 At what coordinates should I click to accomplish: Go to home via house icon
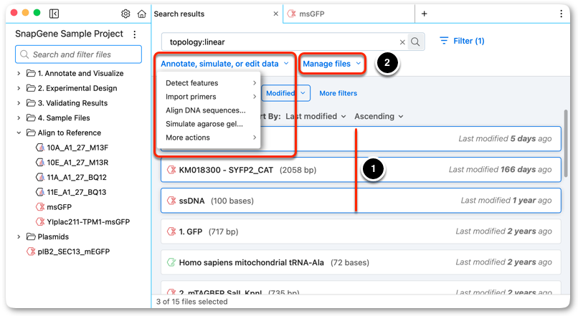141,14
